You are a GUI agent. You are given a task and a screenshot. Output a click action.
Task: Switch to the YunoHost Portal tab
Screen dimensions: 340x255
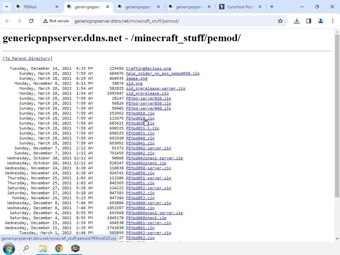tap(240, 7)
